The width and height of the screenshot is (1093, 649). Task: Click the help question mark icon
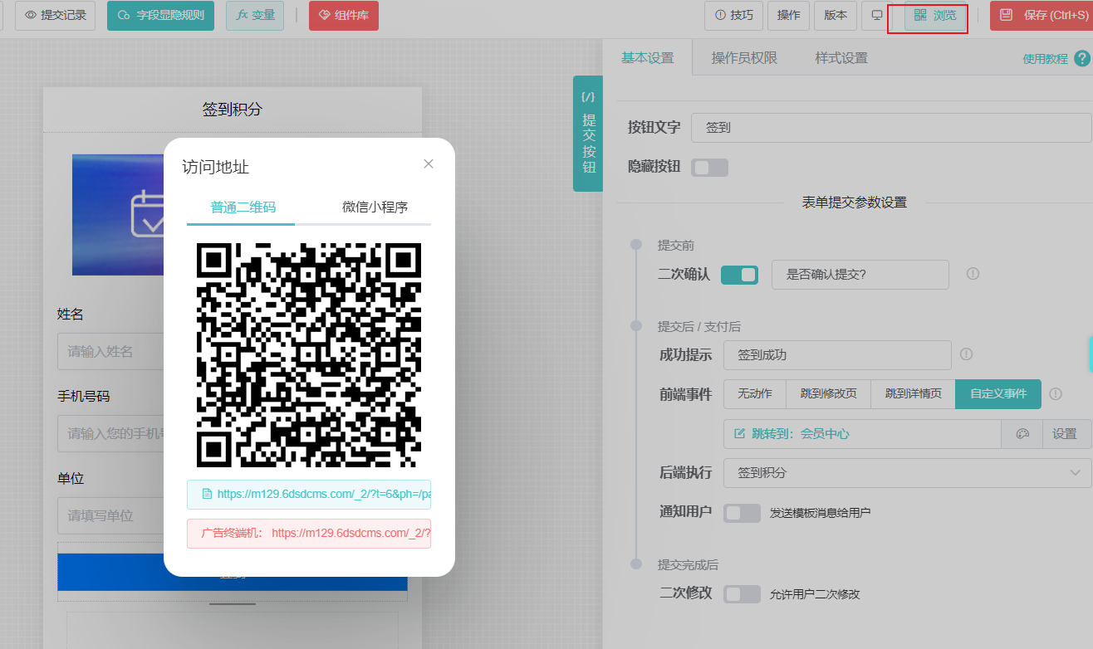[1081, 59]
